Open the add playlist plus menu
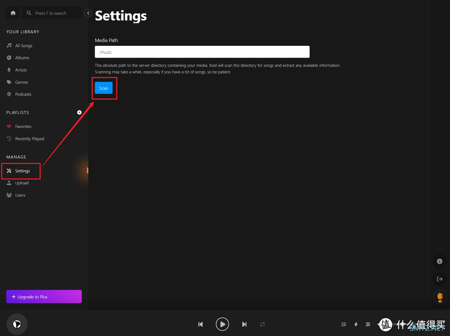450x336 pixels. [79, 113]
